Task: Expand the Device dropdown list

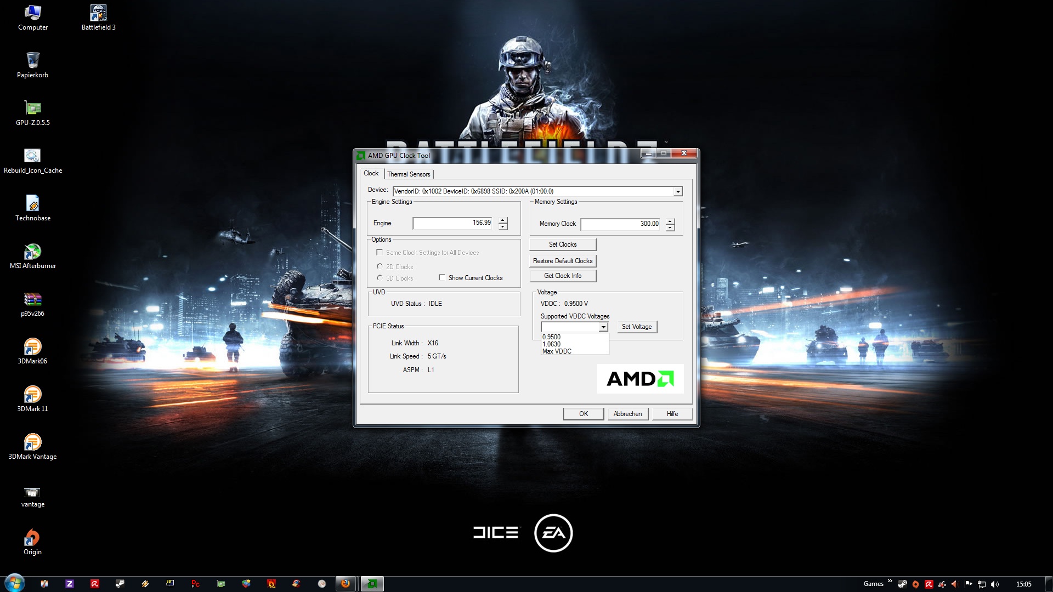Action: pyautogui.click(x=678, y=191)
